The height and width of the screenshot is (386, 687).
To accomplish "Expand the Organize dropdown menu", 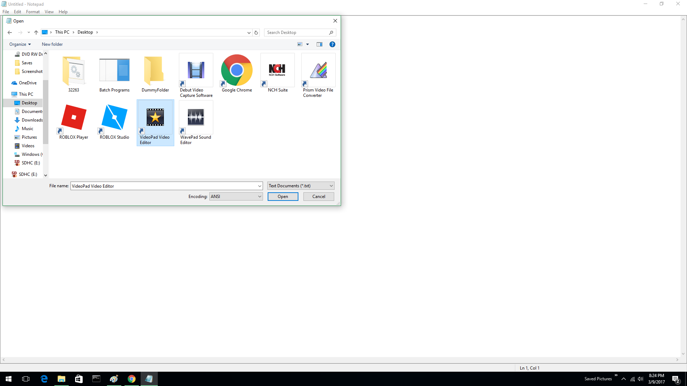I will point(20,44).
